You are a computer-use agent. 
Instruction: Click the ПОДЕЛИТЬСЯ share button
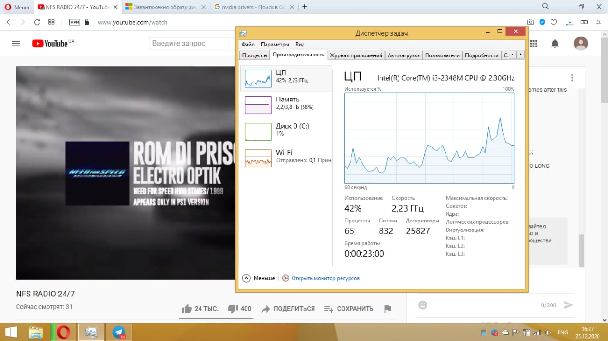coord(288,309)
